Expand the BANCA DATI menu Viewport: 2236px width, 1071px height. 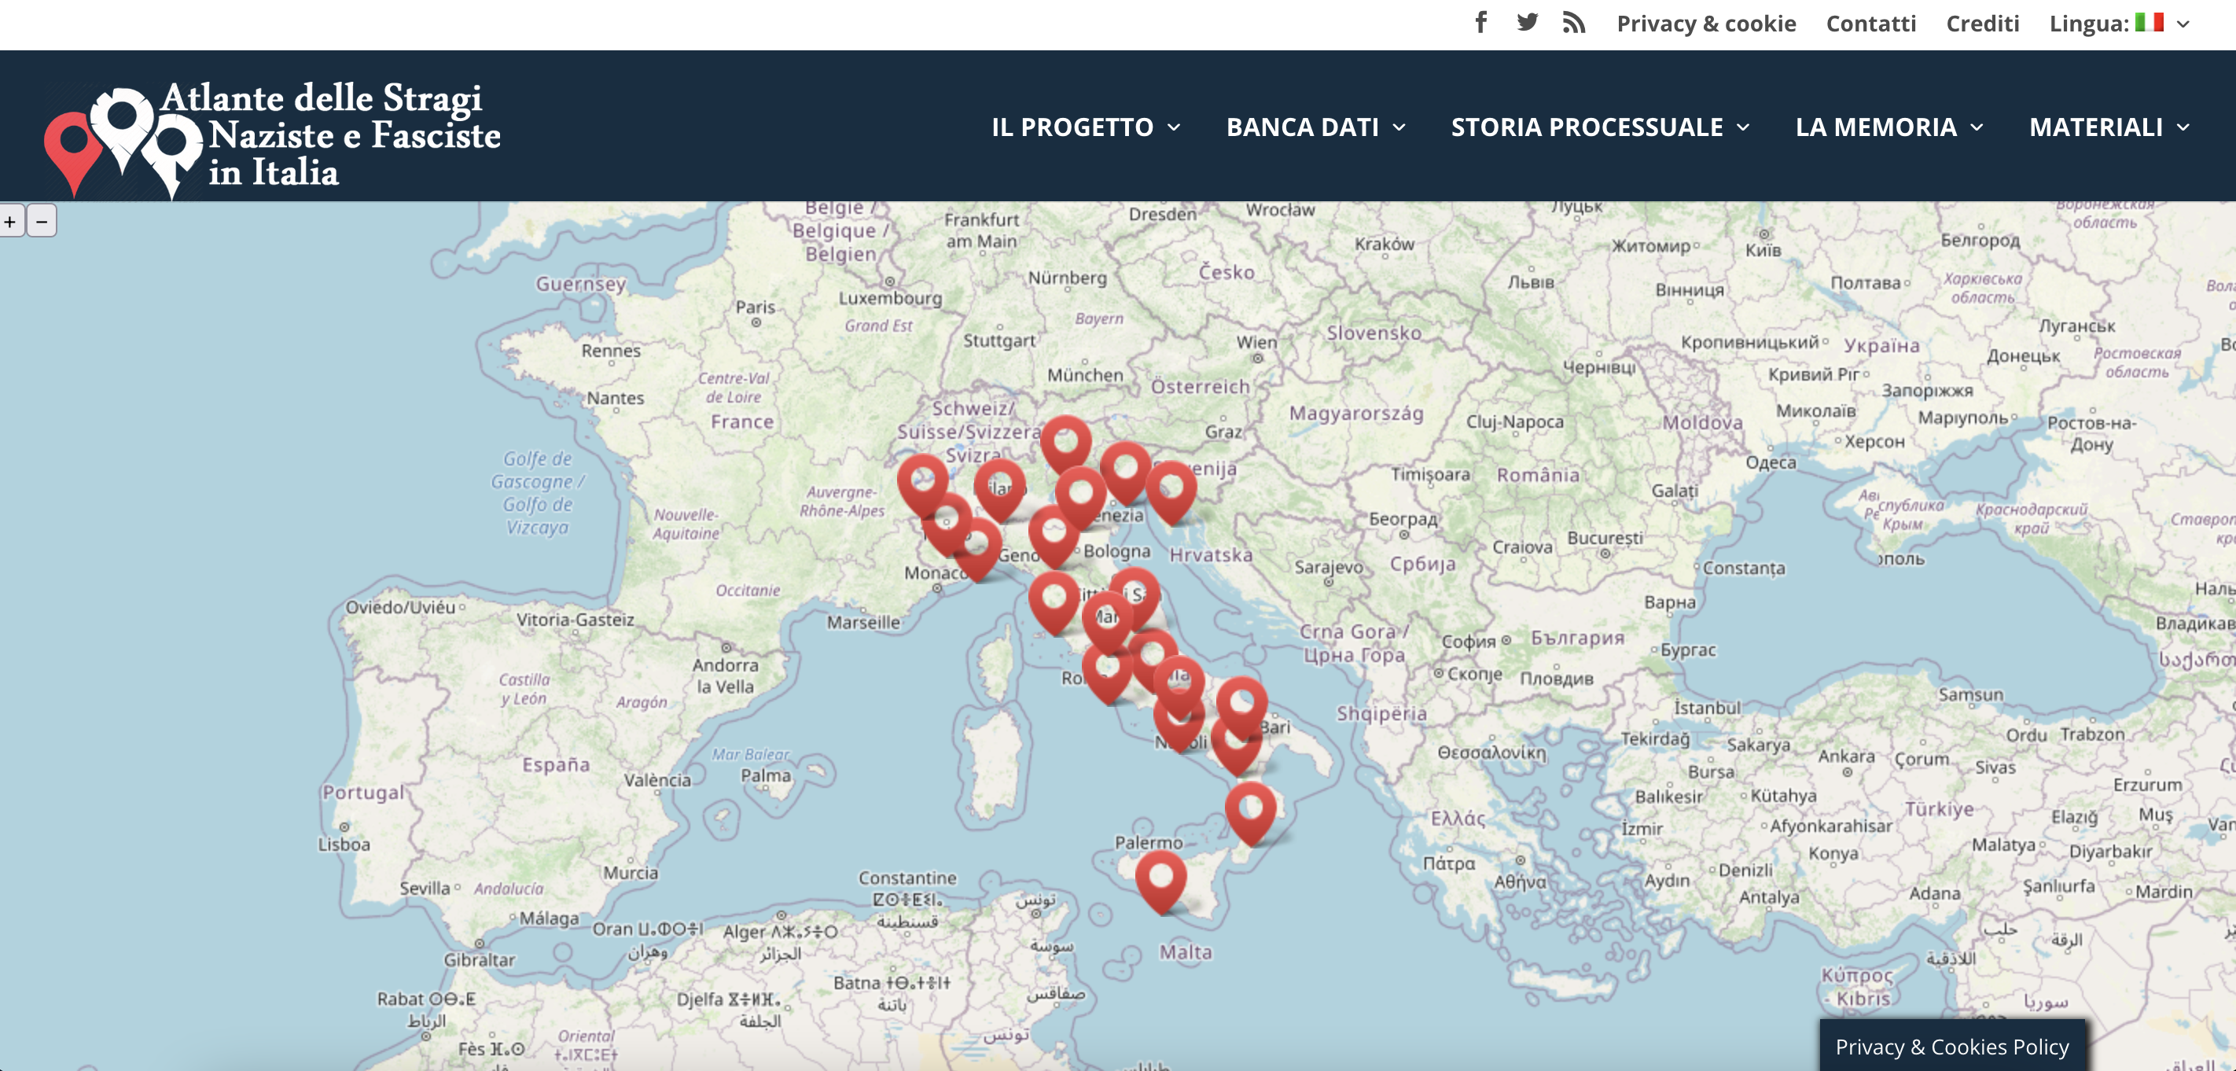[x=1316, y=127]
